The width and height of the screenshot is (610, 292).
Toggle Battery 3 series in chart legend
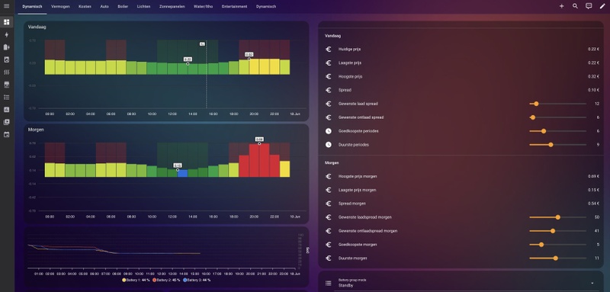197,280
